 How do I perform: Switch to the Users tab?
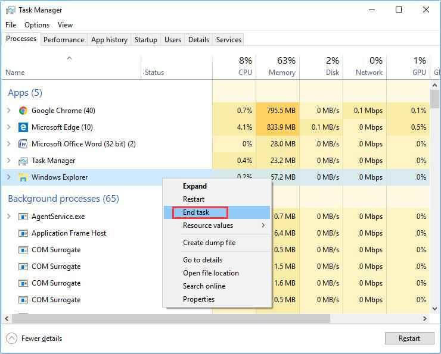point(173,40)
